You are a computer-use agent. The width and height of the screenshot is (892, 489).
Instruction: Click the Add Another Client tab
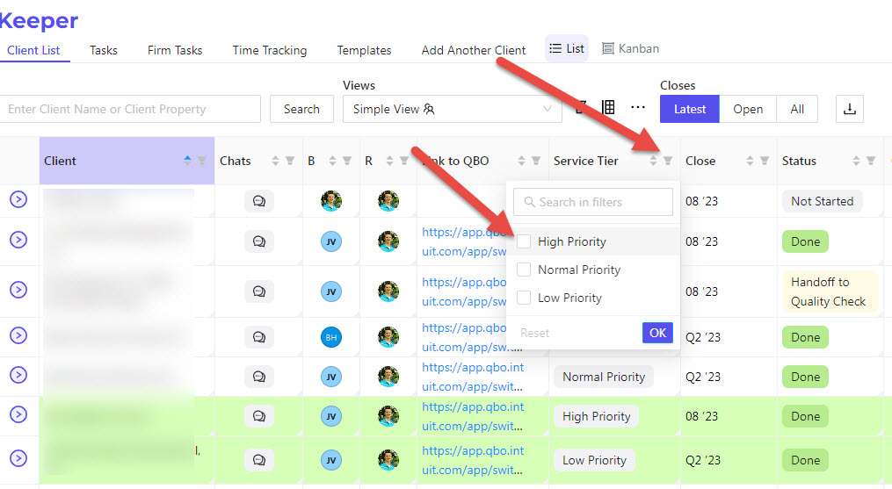click(474, 50)
